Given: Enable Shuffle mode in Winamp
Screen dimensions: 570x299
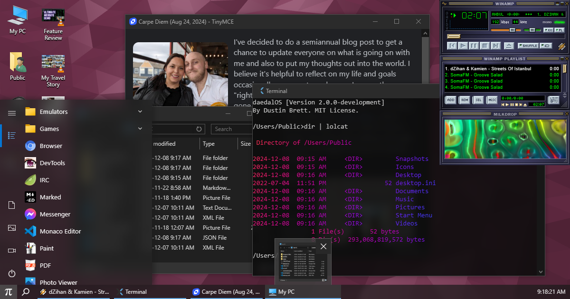Looking at the screenshot, I should 528,46.
